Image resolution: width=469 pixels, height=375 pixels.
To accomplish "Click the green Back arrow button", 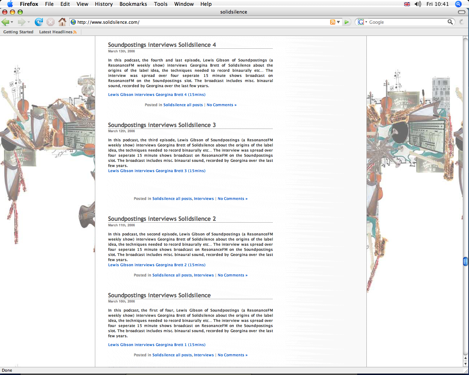I will [x=5, y=22].
